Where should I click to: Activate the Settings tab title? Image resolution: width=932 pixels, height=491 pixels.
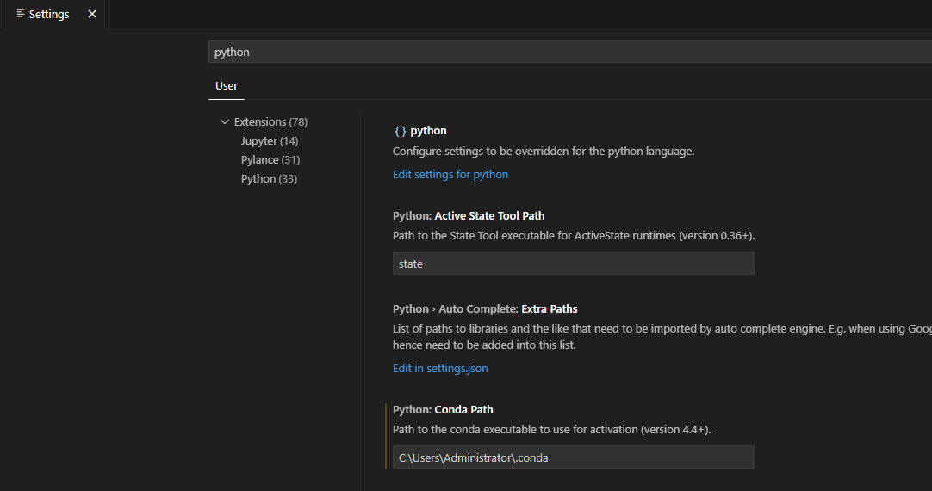pos(49,14)
